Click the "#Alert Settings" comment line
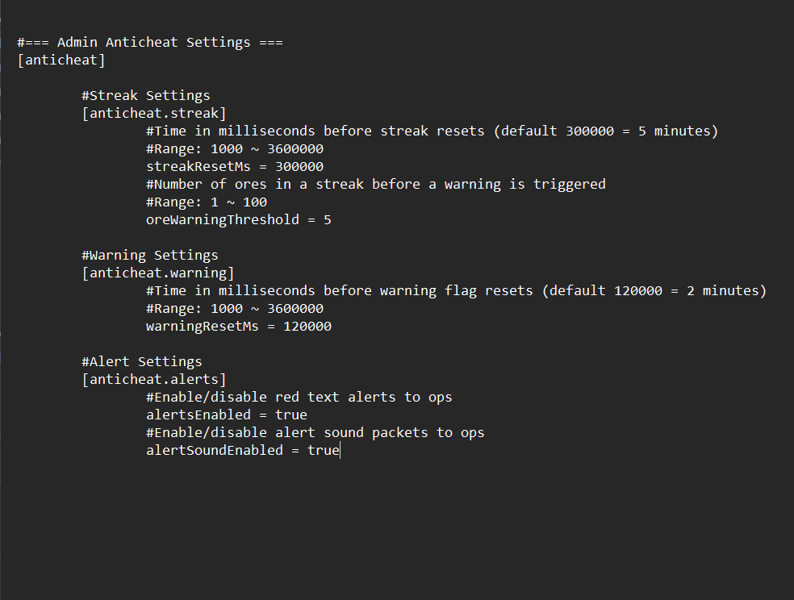 tap(141, 361)
